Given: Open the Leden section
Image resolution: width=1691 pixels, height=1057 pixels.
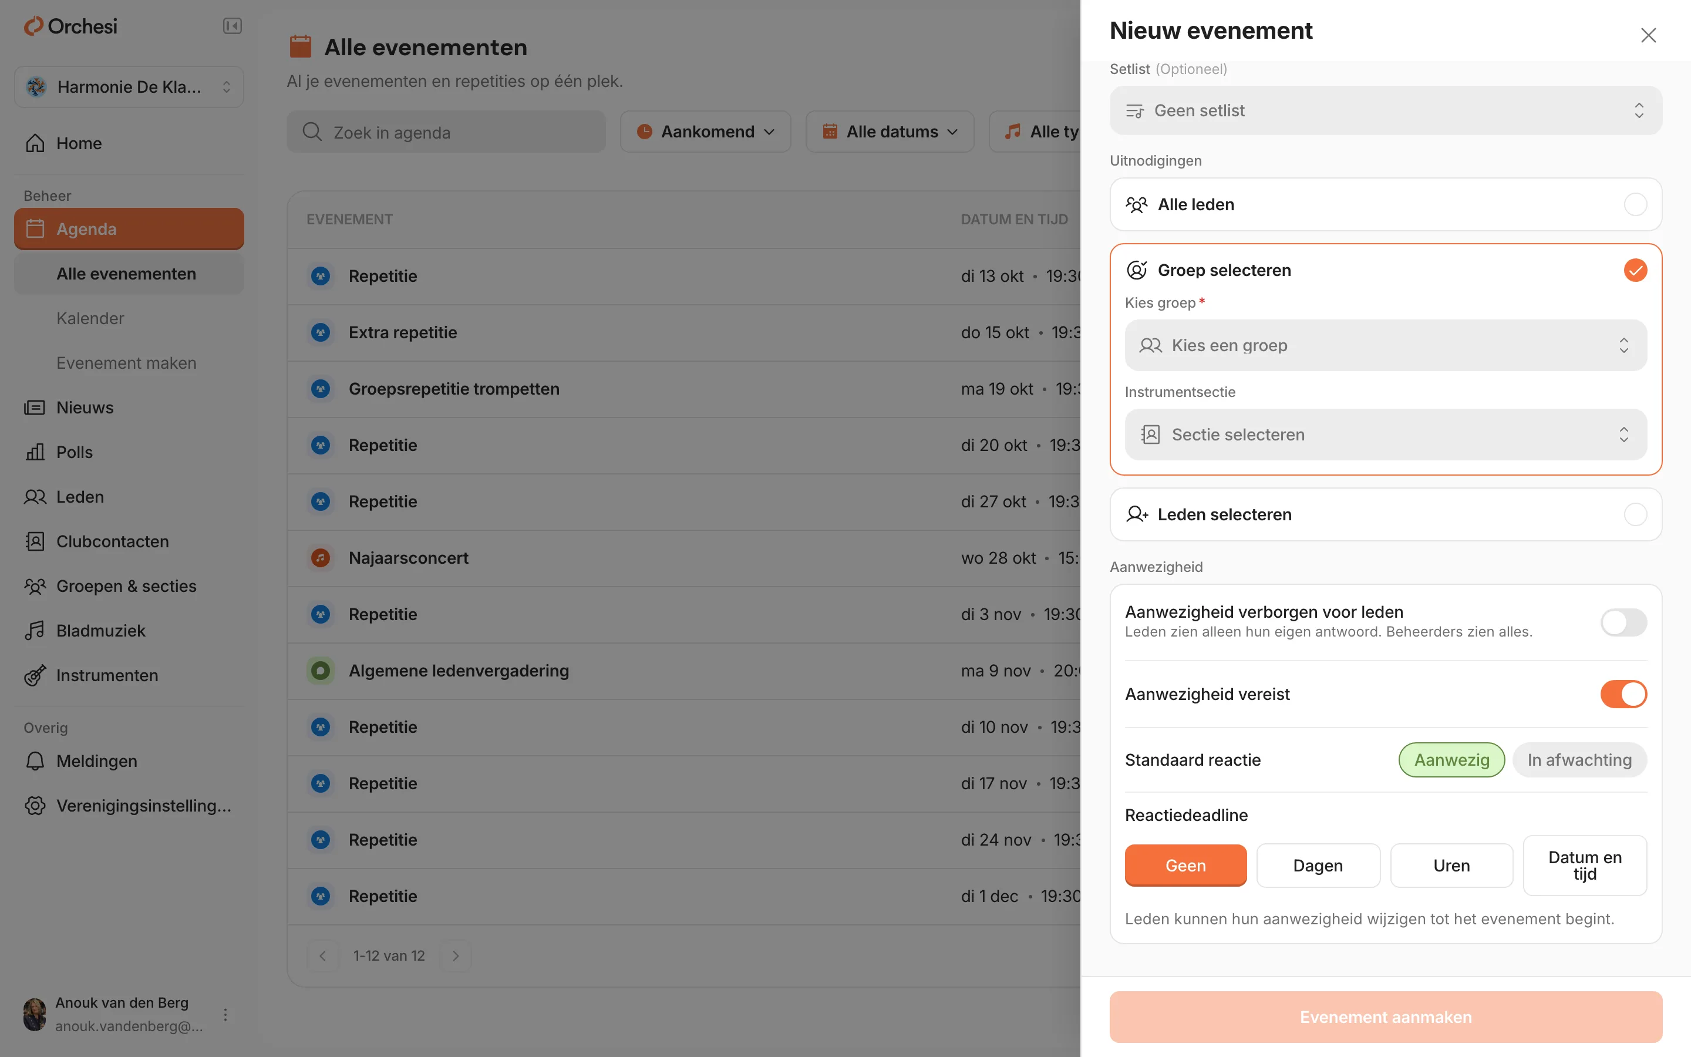Looking at the screenshot, I should pos(129,497).
